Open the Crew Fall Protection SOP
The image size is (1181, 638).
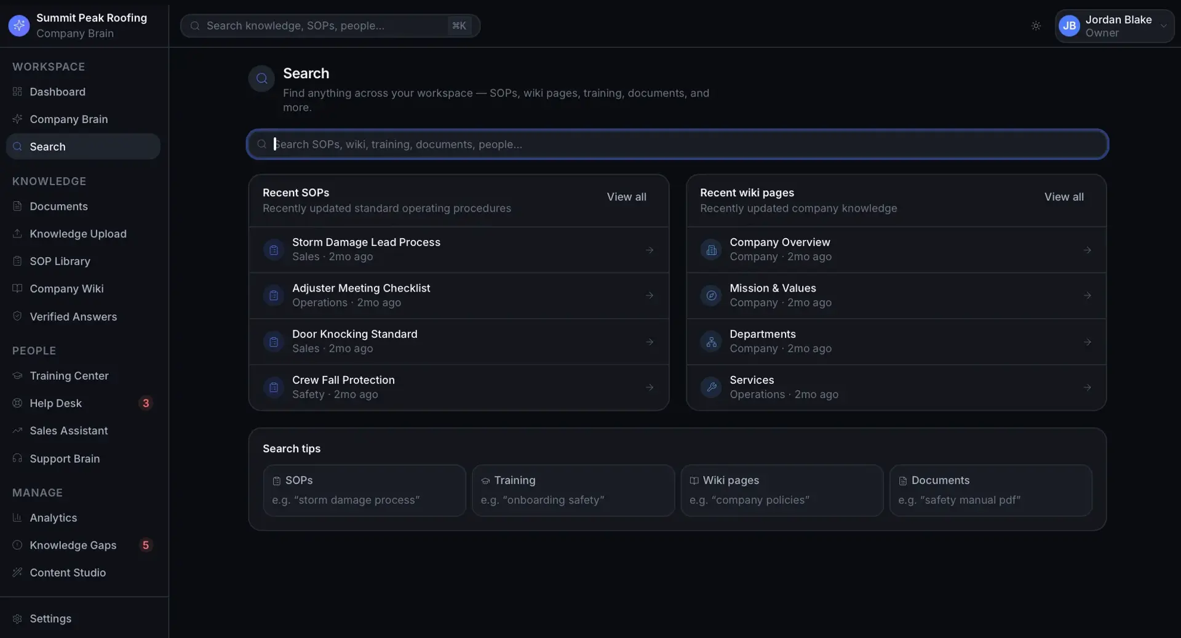[x=458, y=388]
